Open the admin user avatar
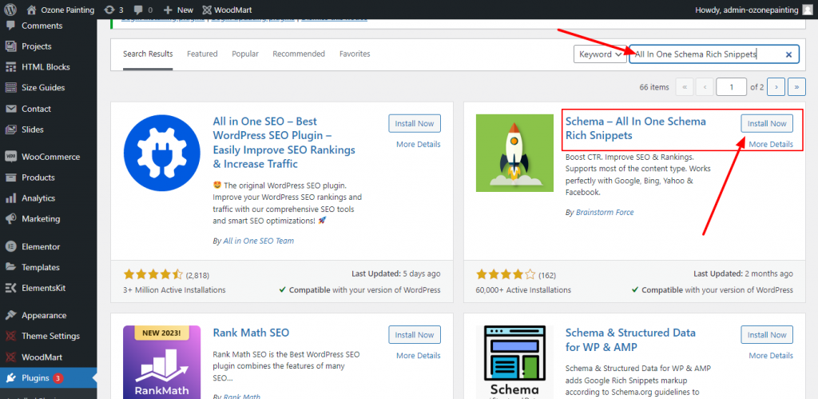818x399 pixels. 807,10
